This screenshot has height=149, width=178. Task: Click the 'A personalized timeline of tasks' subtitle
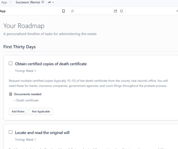[50, 34]
